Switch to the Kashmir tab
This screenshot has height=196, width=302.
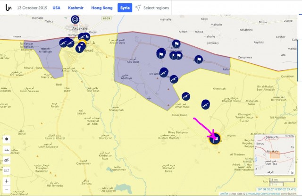tap(75, 8)
